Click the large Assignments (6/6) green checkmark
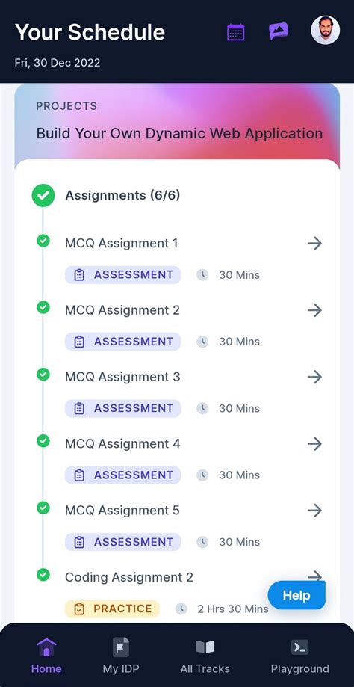354x687 pixels. 43,195
